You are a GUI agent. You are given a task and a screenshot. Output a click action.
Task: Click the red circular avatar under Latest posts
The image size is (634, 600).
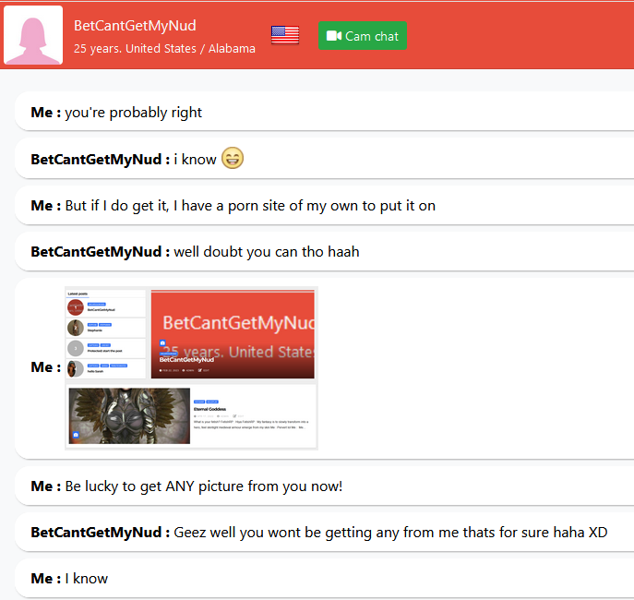pyautogui.click(x=76, y=307)
